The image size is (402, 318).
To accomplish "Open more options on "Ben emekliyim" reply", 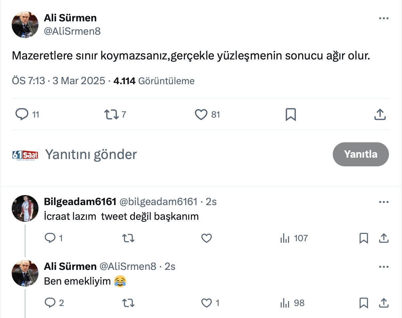I will [384, 267].
